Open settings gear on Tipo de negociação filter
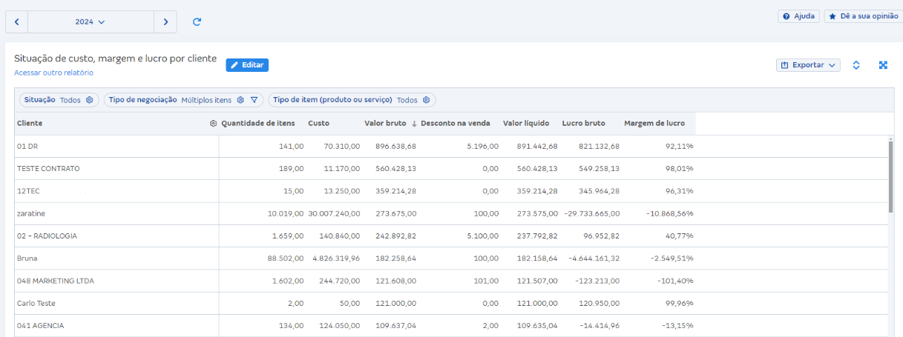This screenshot has width=903, height=337. pyautogui.click(x=240, y=100)
